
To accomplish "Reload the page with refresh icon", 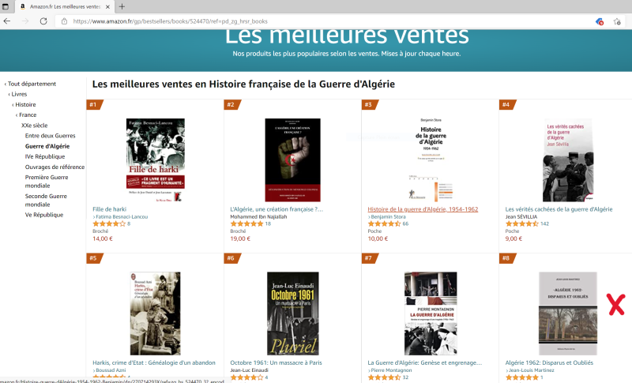I will click(43, 21).
